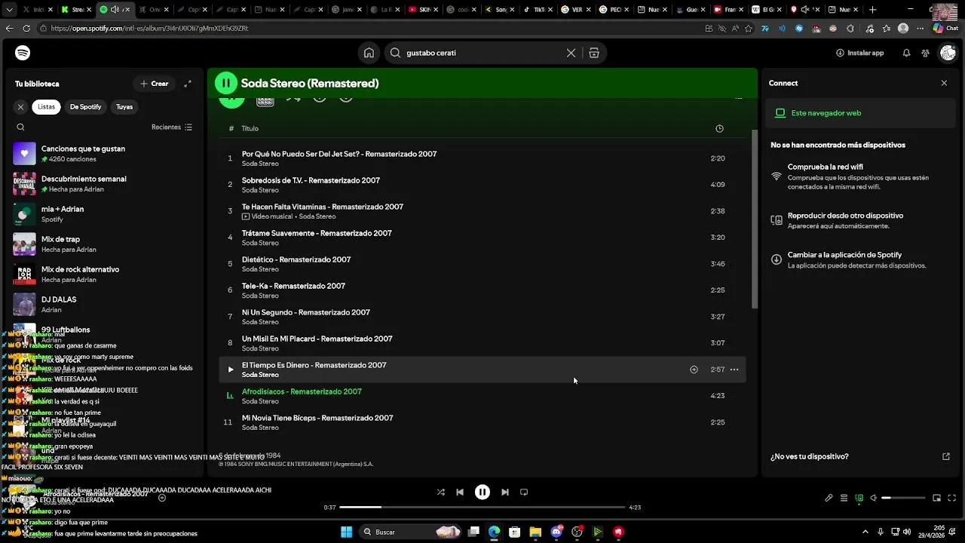This screenshot has width=965, height=543.
Task: Select track Trátame Suavemente
Action: tap(482, 238)
